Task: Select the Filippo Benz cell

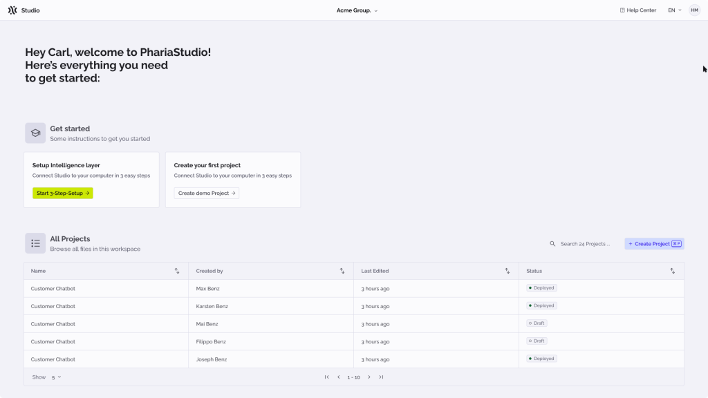Action: click(271, 341)
